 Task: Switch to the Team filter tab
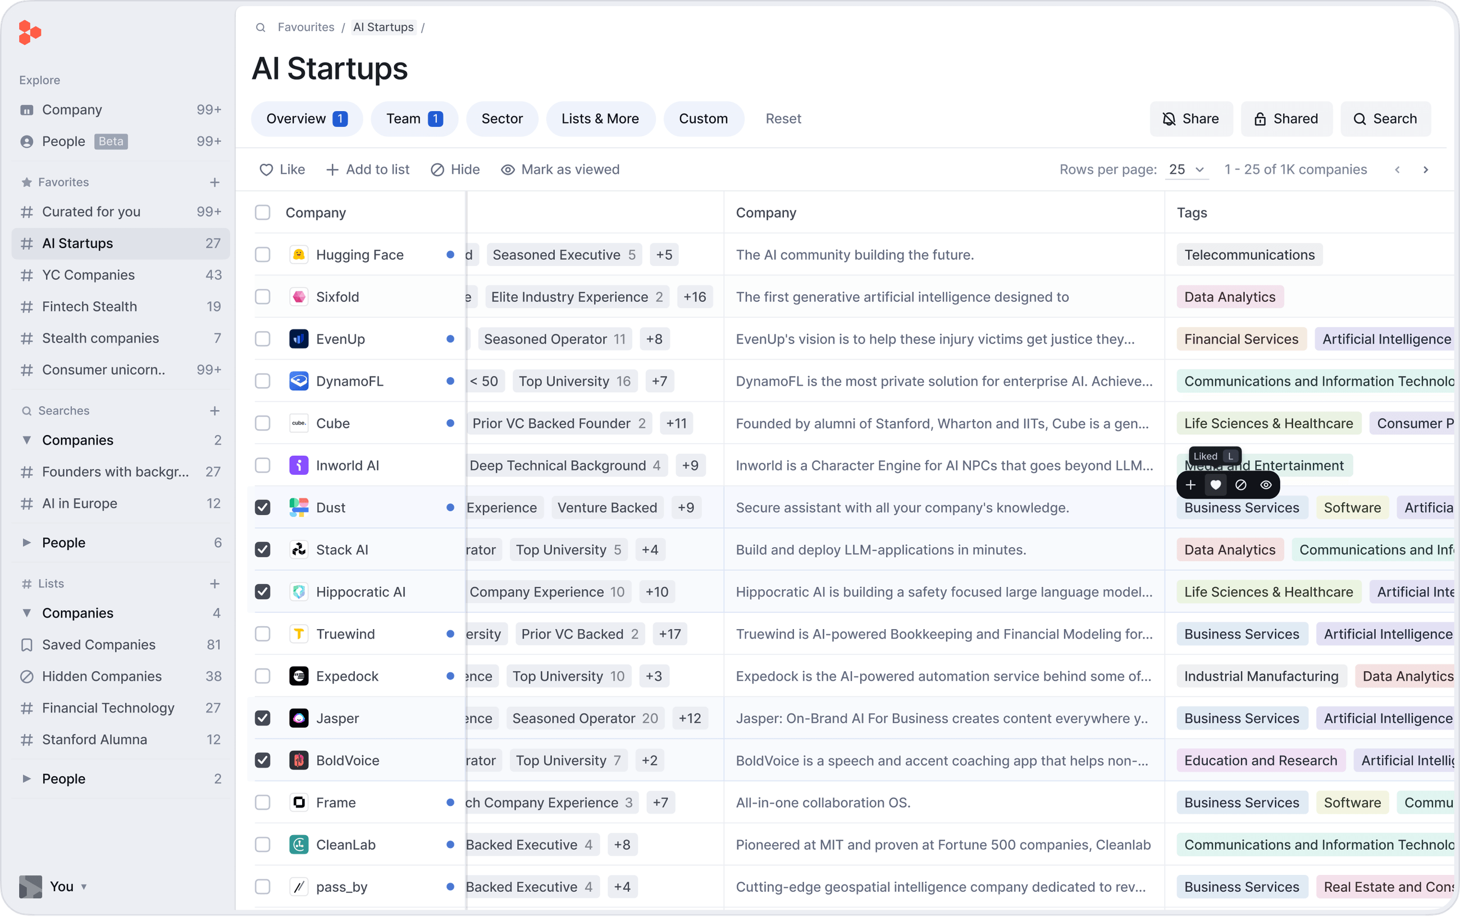(x=414, y=119)
